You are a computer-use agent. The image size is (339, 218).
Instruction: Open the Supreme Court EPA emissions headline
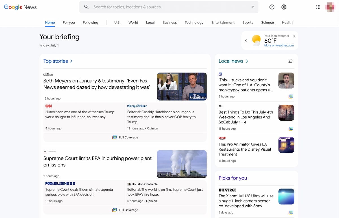pyautogui.click(x=97, y=161)
